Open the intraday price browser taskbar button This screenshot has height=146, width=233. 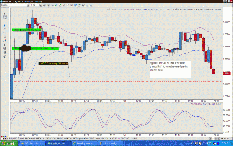coord(84,143)
